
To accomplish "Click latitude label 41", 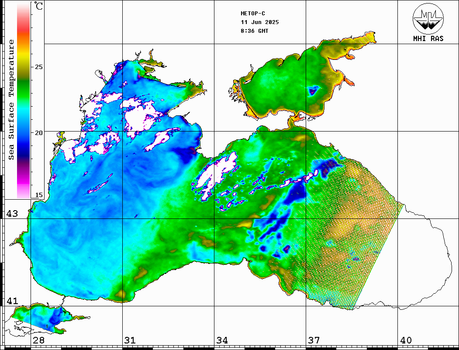I will (12, 301).
